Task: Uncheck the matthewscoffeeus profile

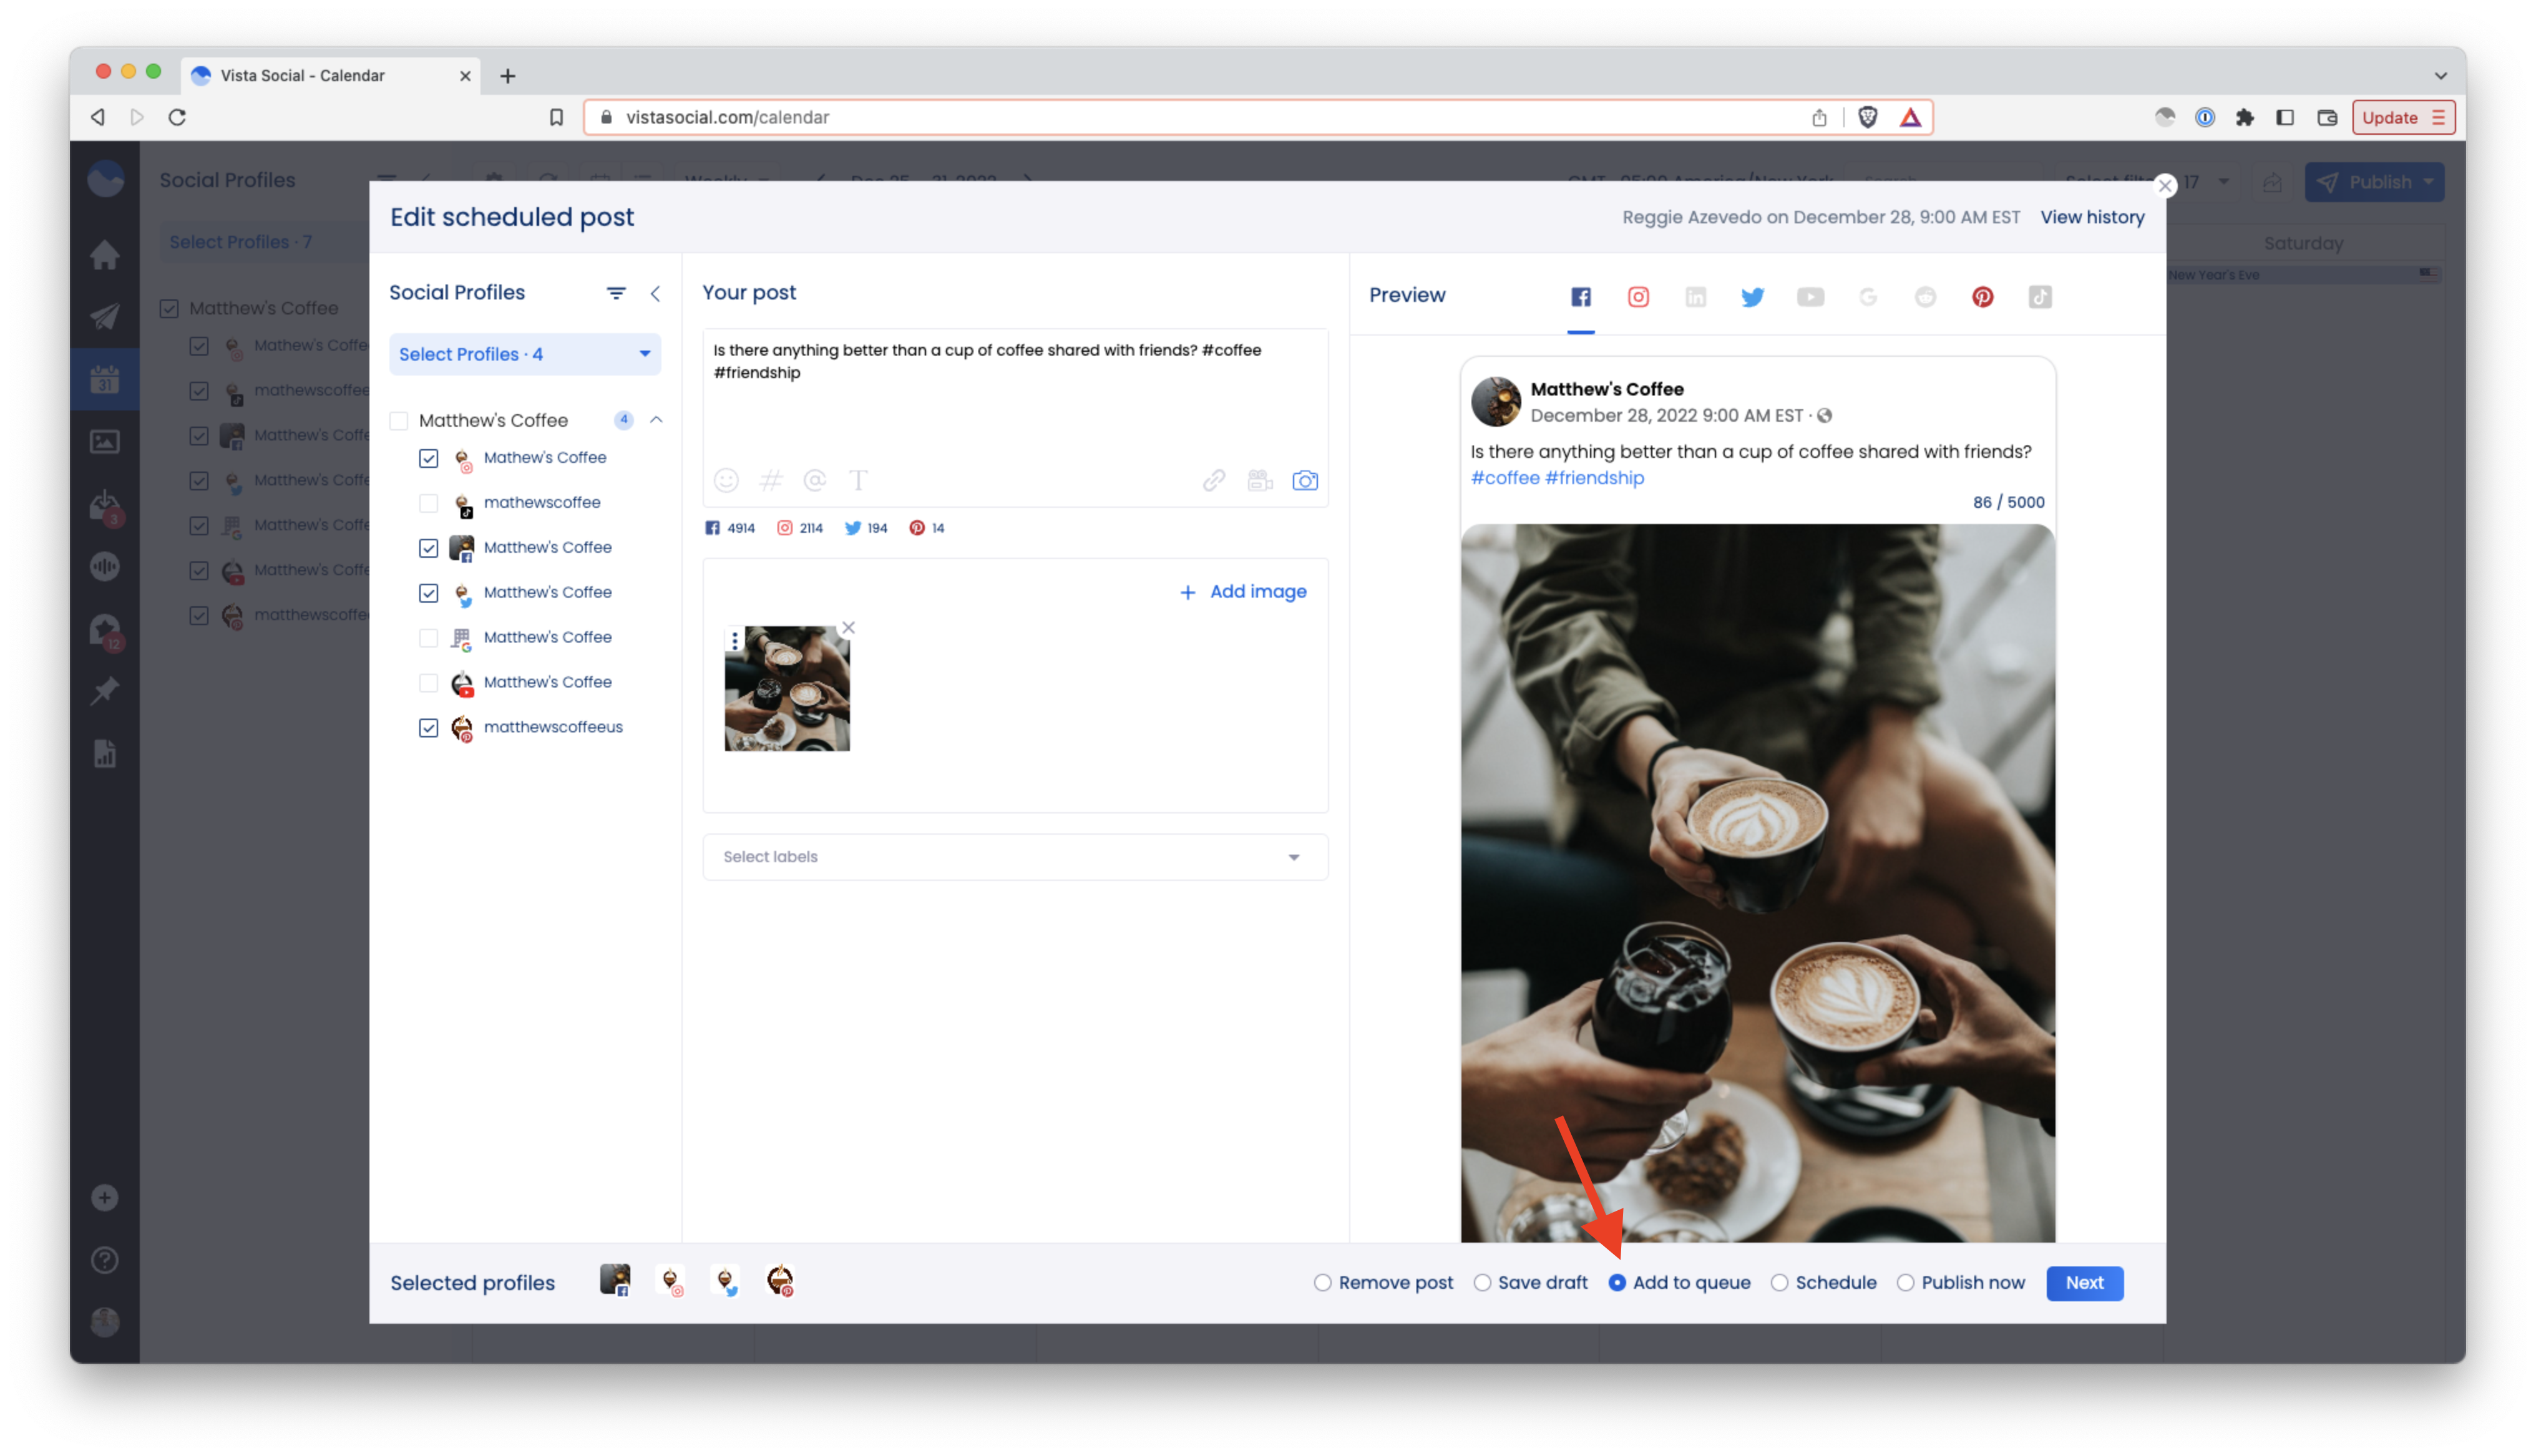Action: [x=429, y=728]
